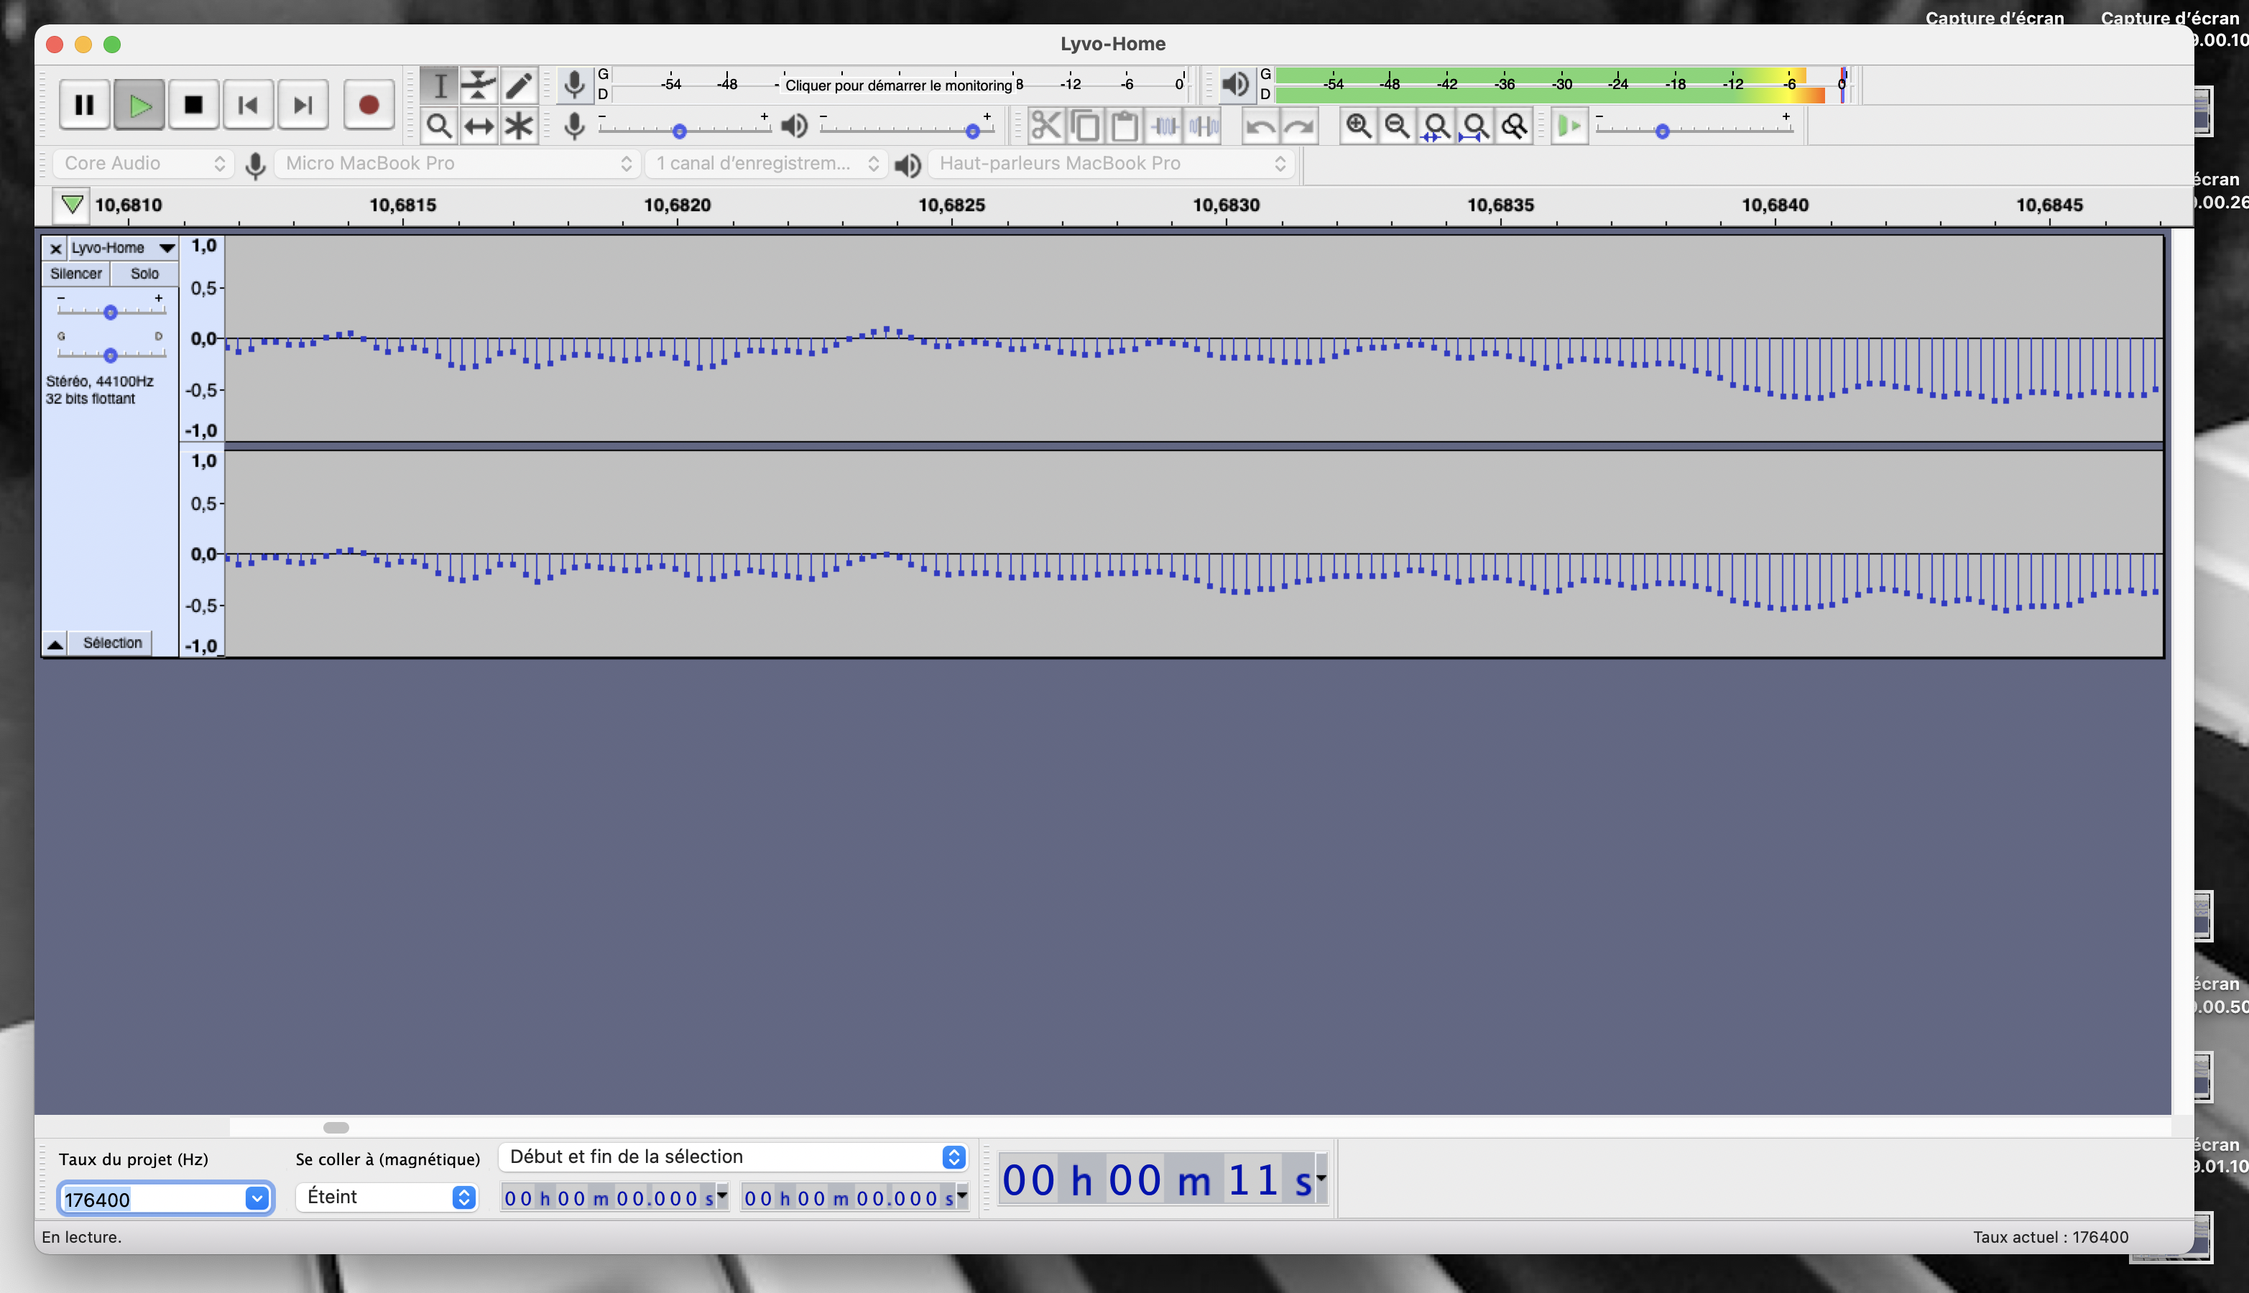Open Haut-parleurs MacBook Pro output dropdown

point(1111,163)
